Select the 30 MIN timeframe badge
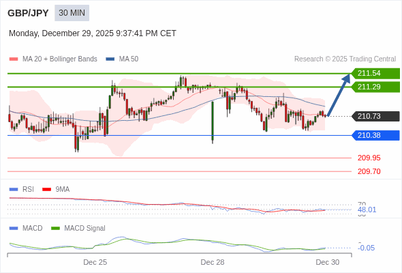 coord(72,13)
